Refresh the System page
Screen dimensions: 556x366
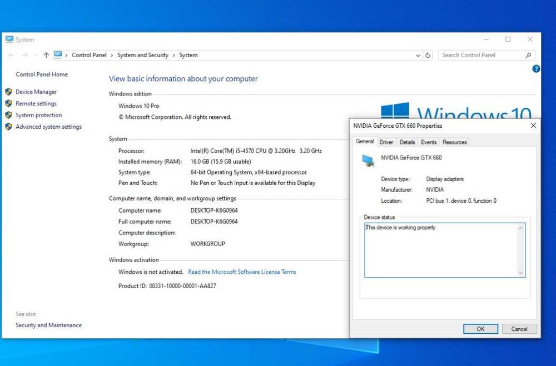pos(428,56)
